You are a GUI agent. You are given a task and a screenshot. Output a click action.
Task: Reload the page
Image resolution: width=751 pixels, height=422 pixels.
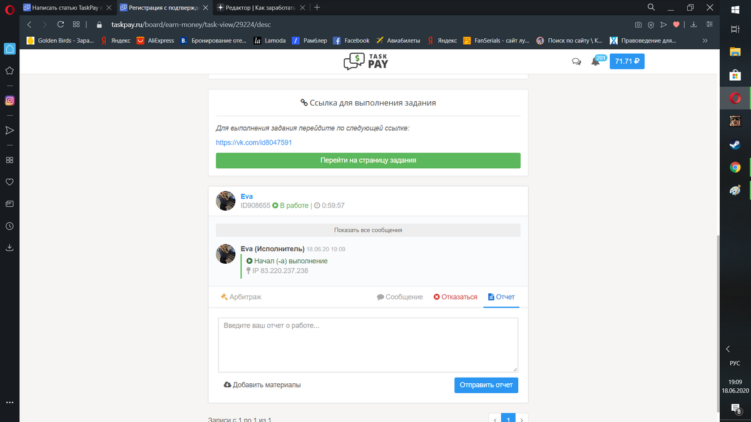(x=60, y=24)
